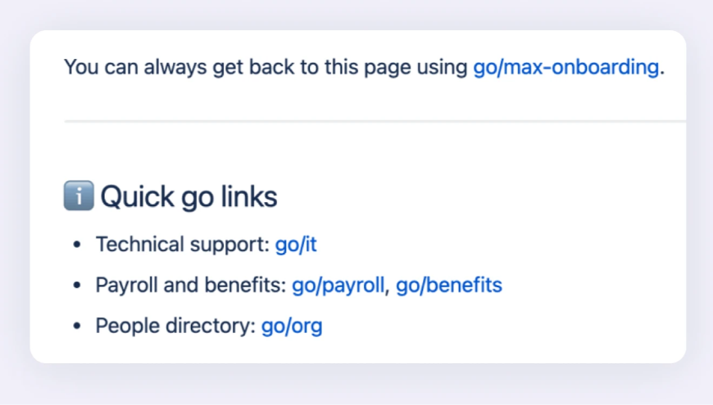The image size is (713, 405).
Task: Click the word "Quick" in the heading
Action: click(137, 197)
